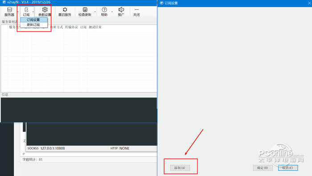Click inside the black 信息 log area
Screen dimensions: 312x176
click(x=79, y=109)
